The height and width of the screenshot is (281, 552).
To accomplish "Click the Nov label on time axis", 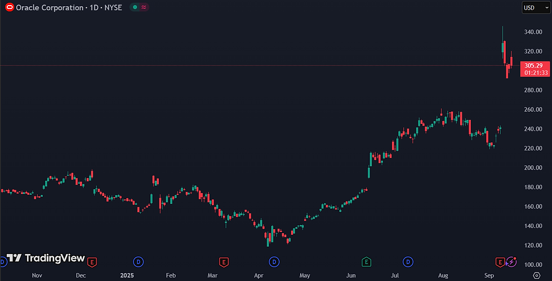I will tap(37, 275).
